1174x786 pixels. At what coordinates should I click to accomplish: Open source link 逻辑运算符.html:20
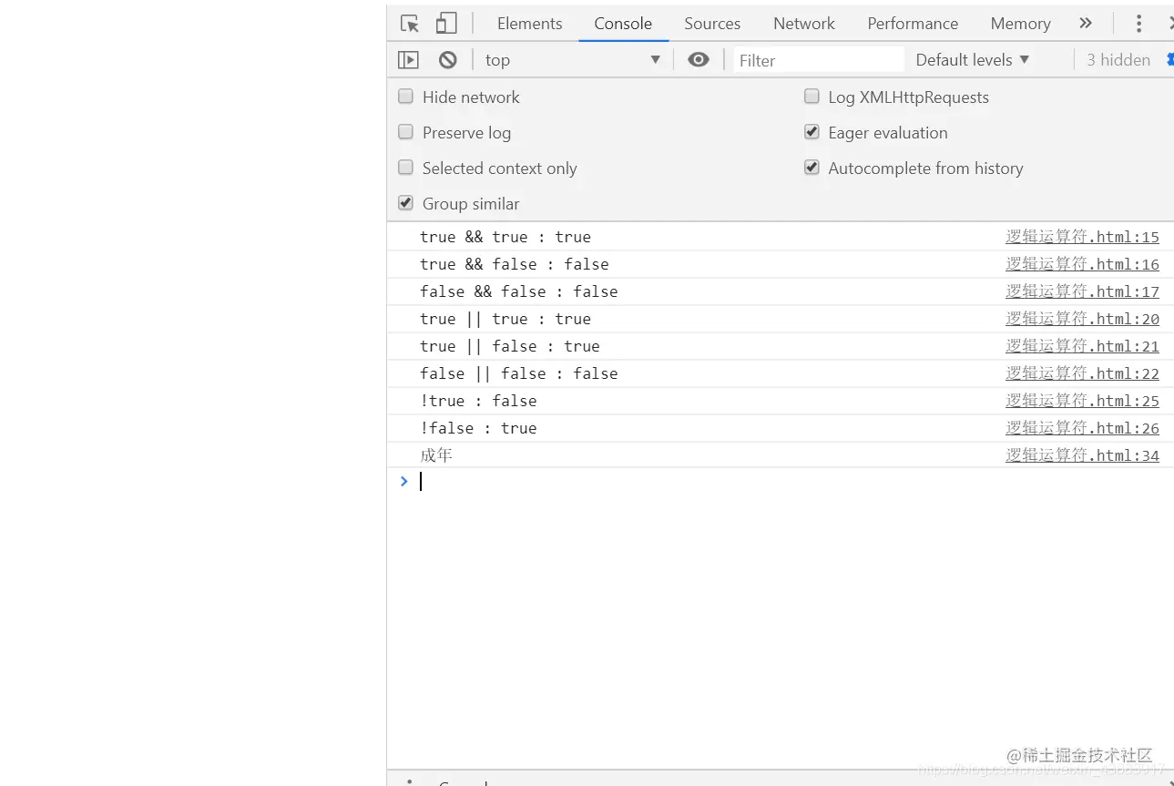[1082, 319]
